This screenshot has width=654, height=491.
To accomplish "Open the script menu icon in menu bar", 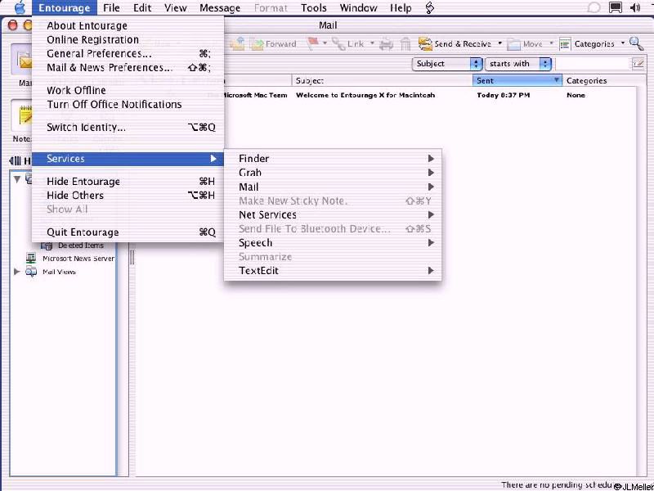I will (x=430, y=7).
